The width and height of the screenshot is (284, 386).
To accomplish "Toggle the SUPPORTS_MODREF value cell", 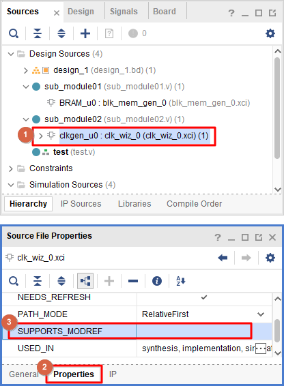I will 204,331.
